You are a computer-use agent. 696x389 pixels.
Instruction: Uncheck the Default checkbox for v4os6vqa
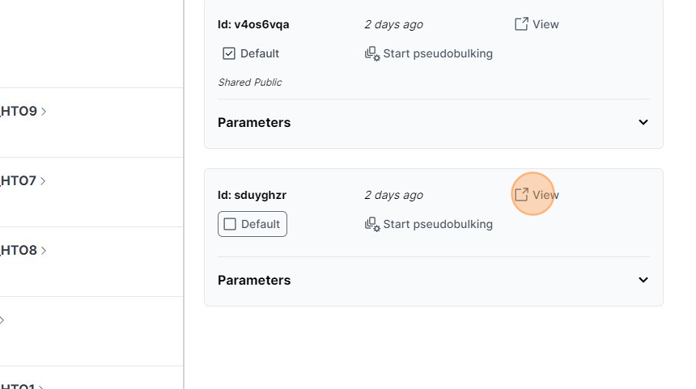tap(229, 53)
